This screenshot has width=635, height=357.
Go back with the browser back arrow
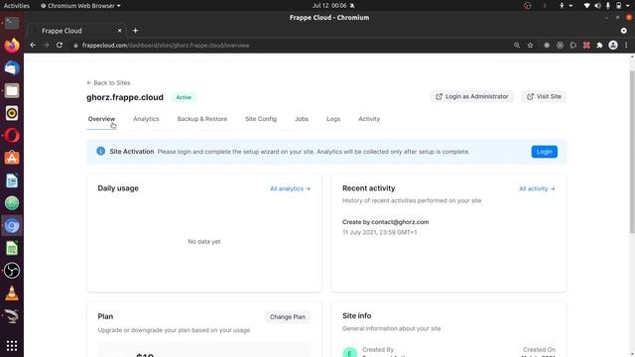point(33,46)
